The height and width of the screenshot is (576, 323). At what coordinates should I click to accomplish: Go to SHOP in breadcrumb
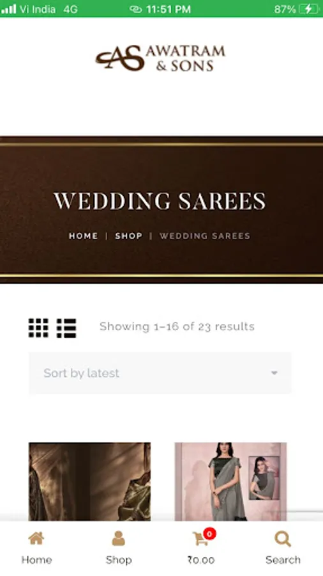(128, 236)
